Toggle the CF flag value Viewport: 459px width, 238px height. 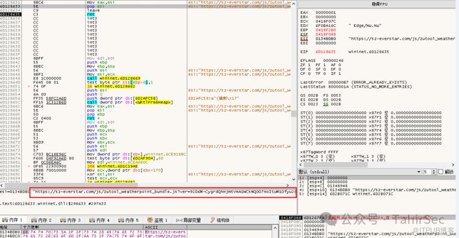tap(308, 74)
